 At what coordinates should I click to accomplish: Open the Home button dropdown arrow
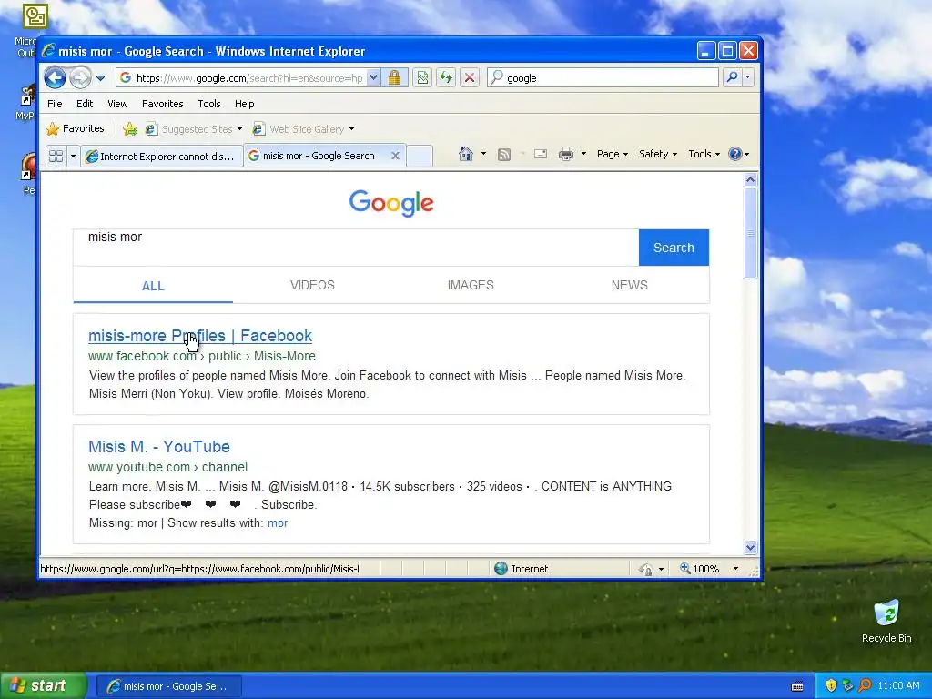point(484,154)
